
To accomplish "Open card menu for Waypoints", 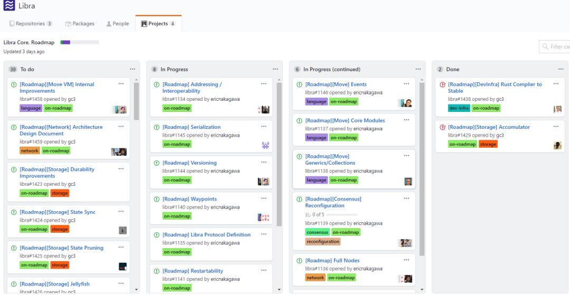I will pos(263,198).
